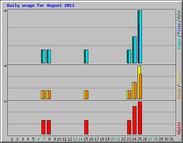Image resolution: width=183 pixels, height=143 pixels.
Task: Click the KBytes chart y-axis value '3'
Action: [5, 102]
